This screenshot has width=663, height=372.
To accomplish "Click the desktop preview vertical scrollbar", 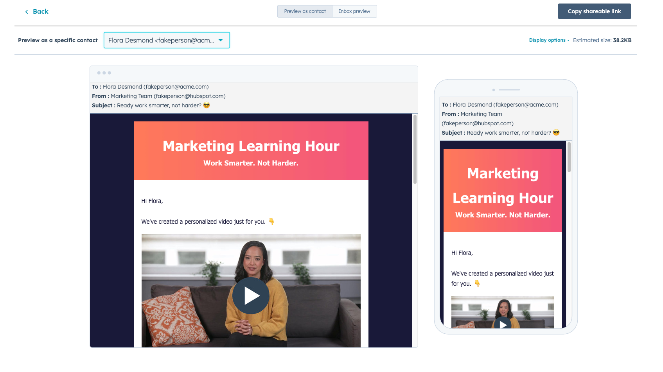I will point(415,149).
